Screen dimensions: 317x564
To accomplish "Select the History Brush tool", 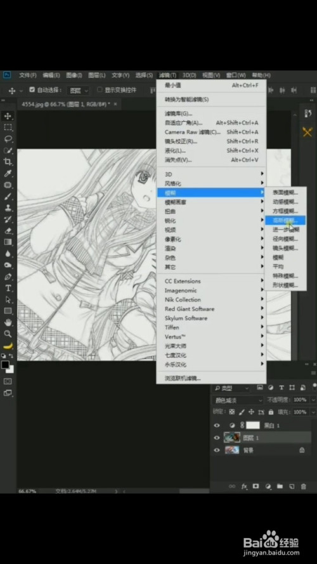I will point(8,220).
